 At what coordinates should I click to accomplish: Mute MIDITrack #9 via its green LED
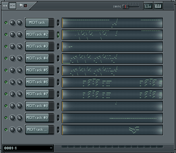coord(6,118)
